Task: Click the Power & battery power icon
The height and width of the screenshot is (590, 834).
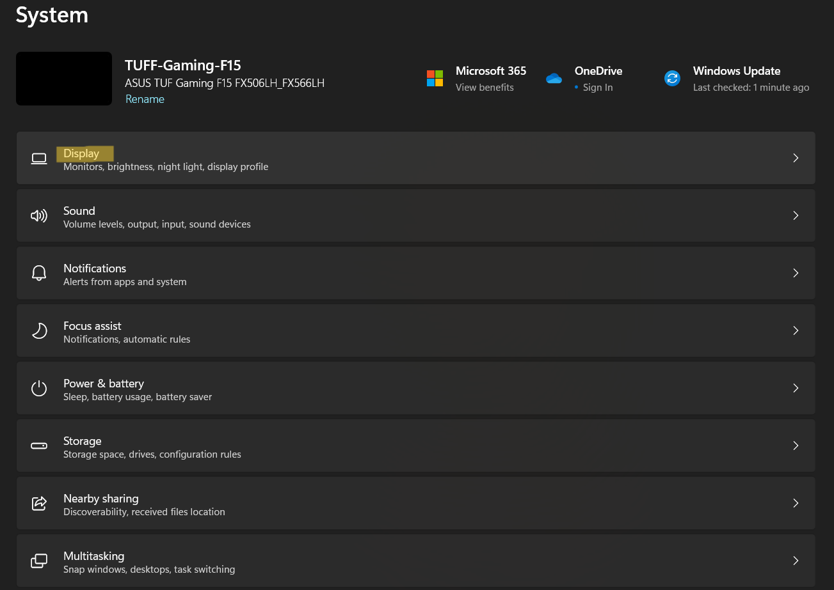Action: 39,388
